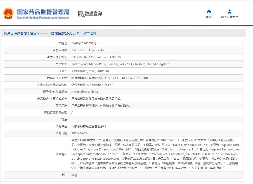Image resolution: width=253 pixels, height=184 pixels.
Task: Click the 组织染色机 Autostainer Link 48 product name
Action: 92,85
